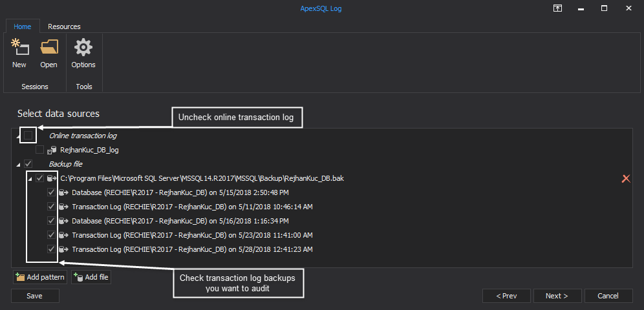Open a saved session with Open icon
This screenshot has width=644, height=310.
pos(49,46)
